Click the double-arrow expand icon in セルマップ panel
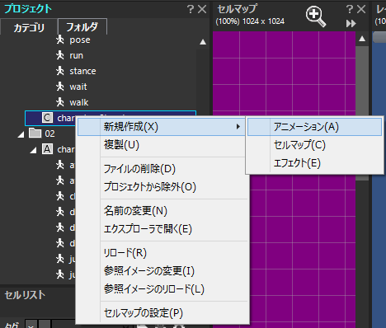Image resolution: width=386 pixels, height=328 pixels. (351, 23)
